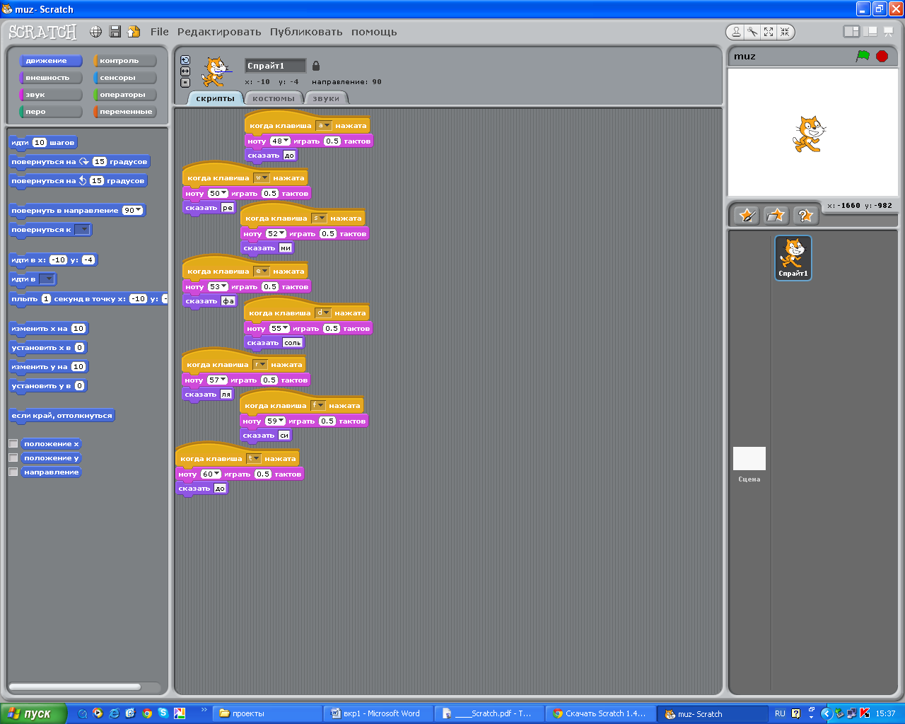Set rotation style to don't rotate
The width and height of the screenshot is (905, 724).
(x=185, y=83)
